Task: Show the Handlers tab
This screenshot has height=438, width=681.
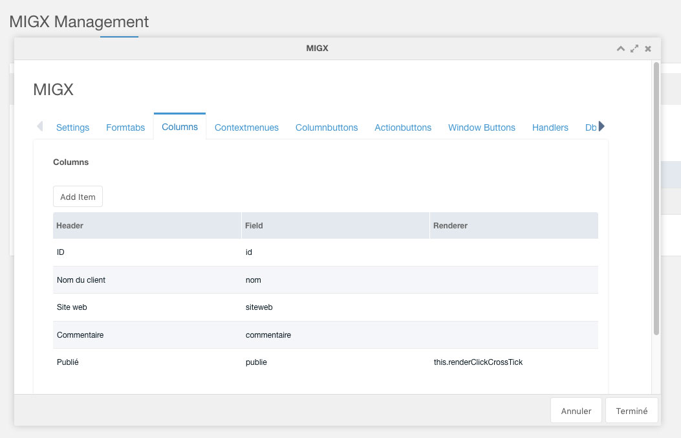Action: pos(550,127)
